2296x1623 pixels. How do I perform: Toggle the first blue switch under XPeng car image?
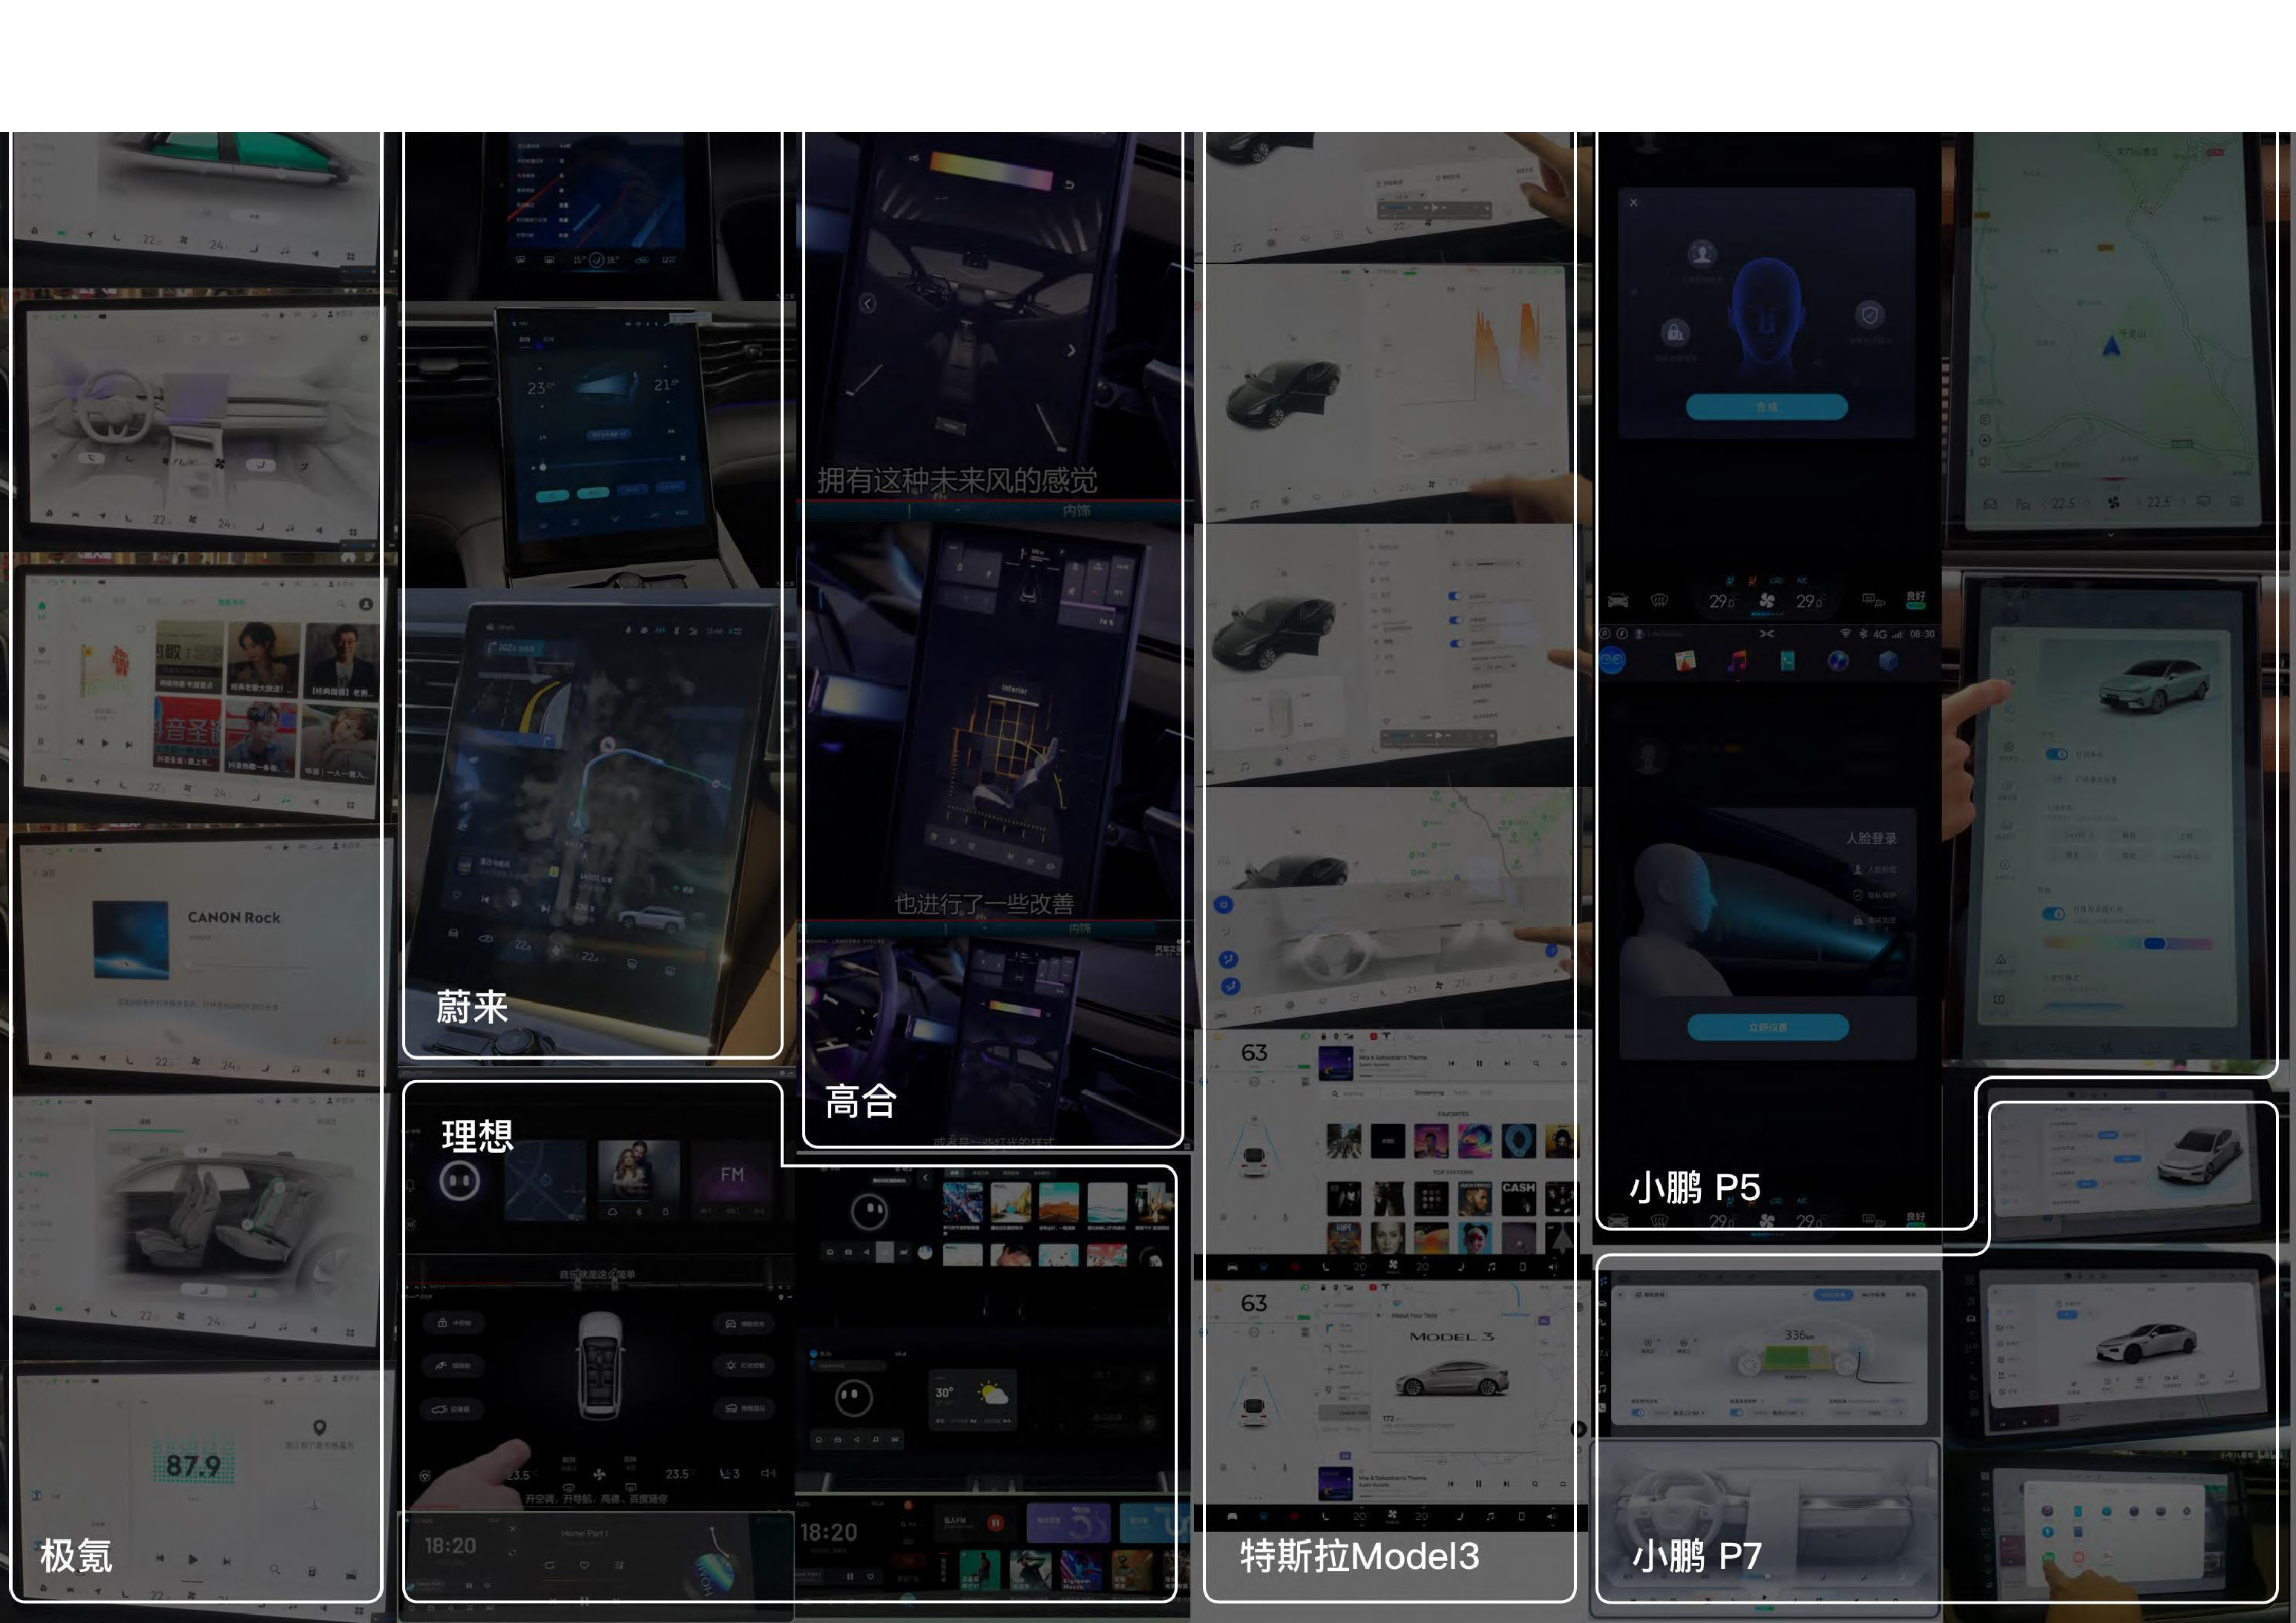coord(2056,754)
